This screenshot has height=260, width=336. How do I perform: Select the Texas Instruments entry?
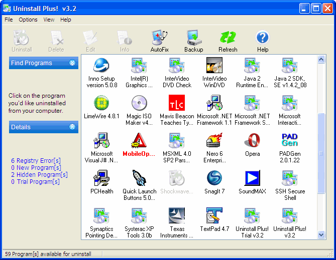click(177, 223)
